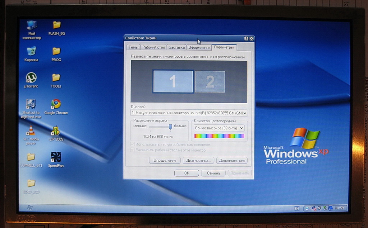368x228 pixels.
Task: Toggle 'Использовать это устройство как основное' checkbox
Action: coord(133,144)
